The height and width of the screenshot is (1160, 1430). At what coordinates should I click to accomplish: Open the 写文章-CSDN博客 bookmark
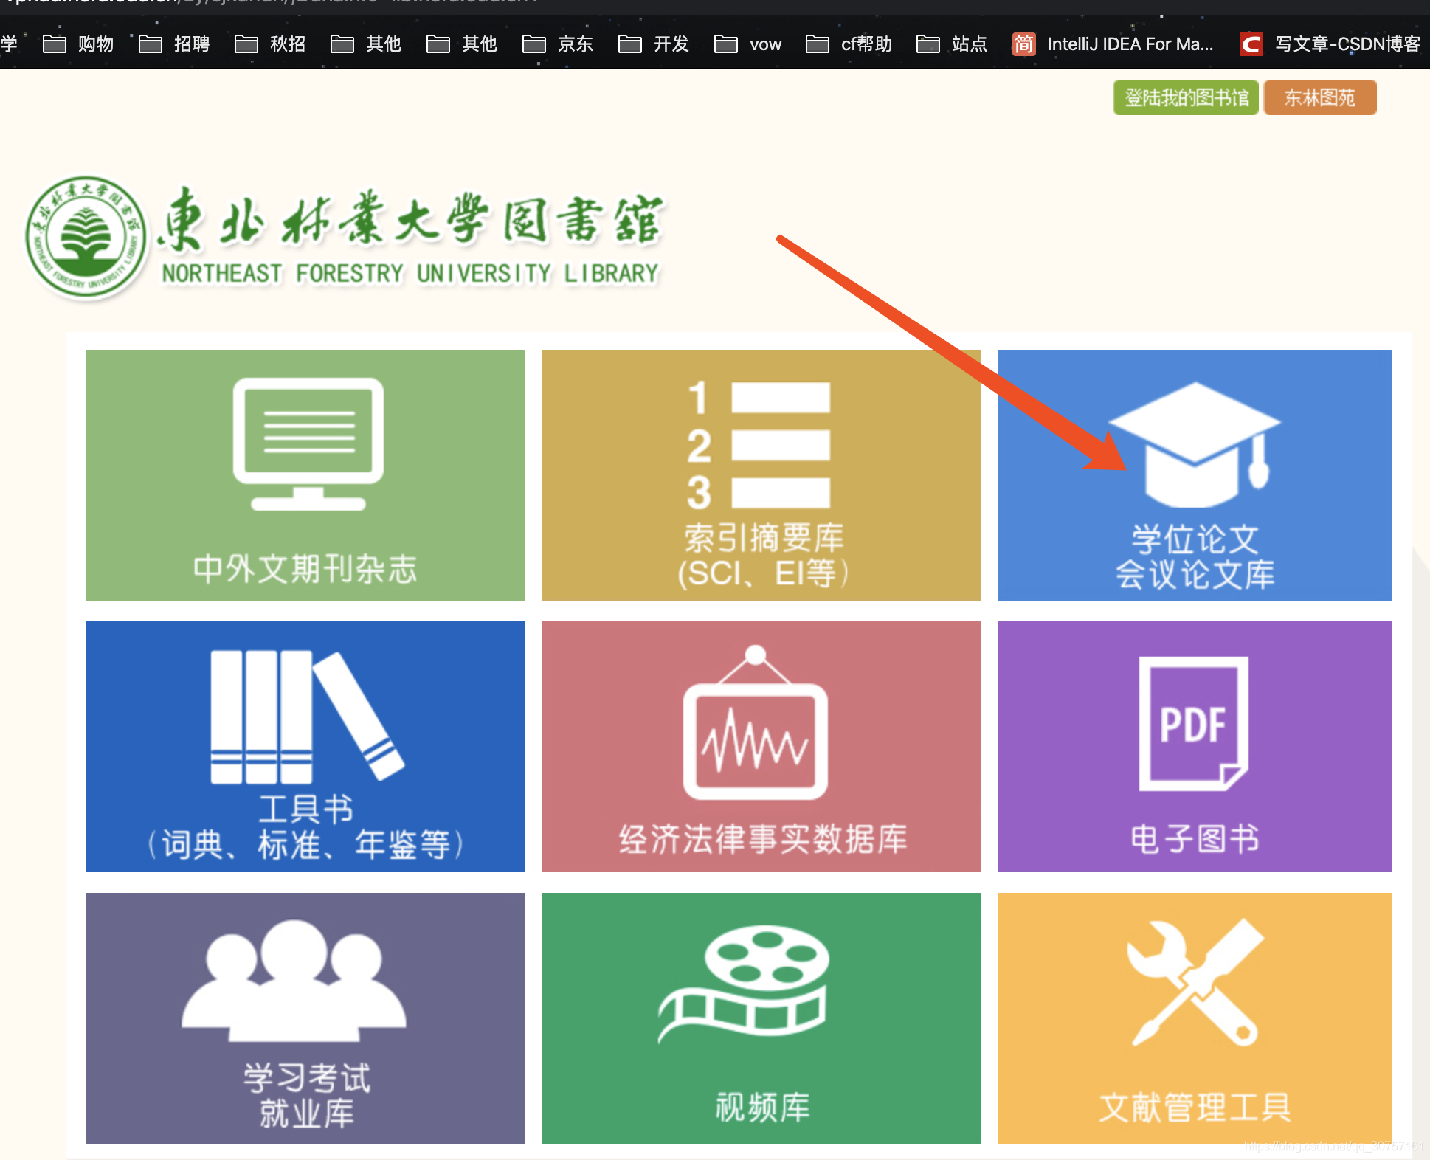pyautogui.click(x=1331, y=44)
